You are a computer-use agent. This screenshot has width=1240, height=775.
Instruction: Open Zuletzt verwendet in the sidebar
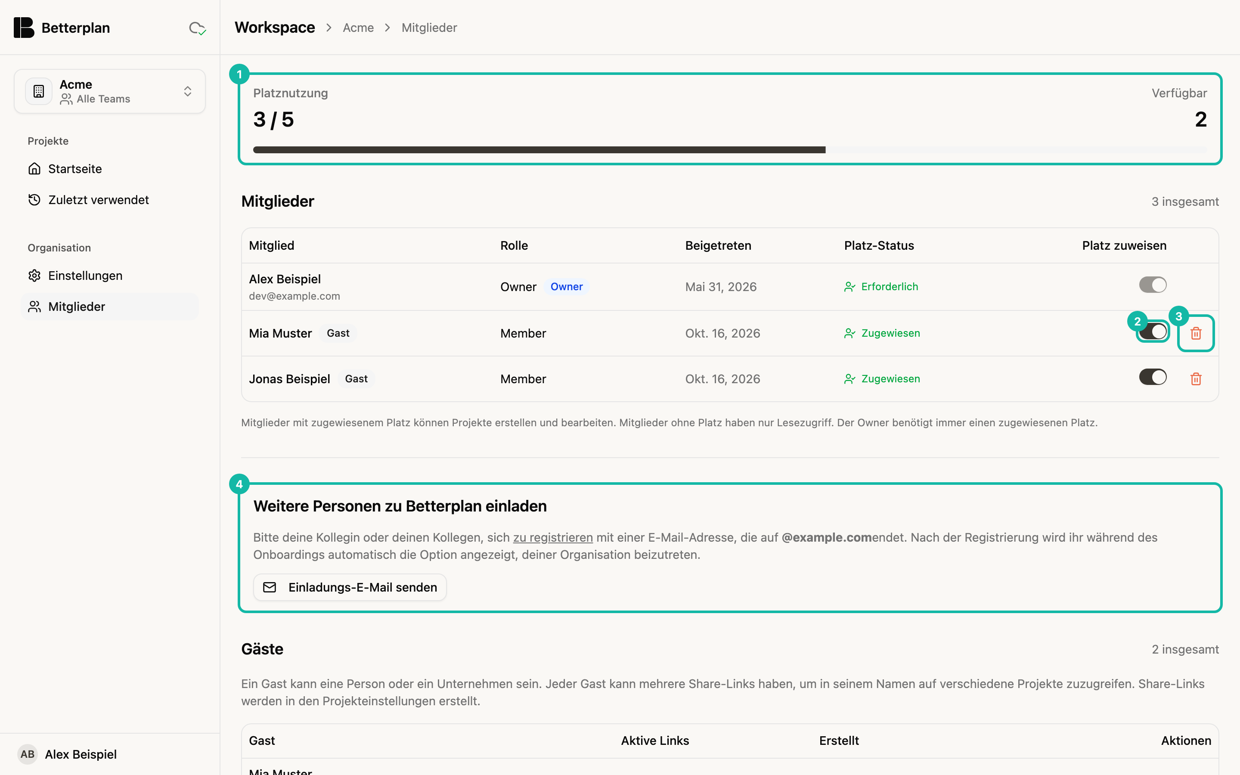point(110,200)
